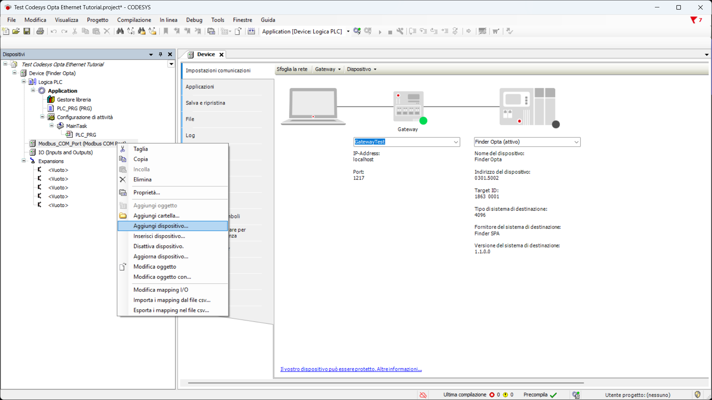Collapse the Expansions tree node
This screenshot has height=400, width=712.
tap(24, 161)
